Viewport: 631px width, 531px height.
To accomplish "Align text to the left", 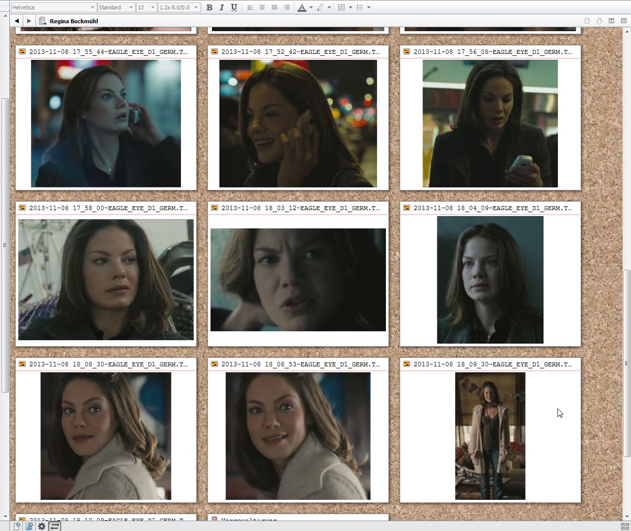I will click(x=250, y=7).
